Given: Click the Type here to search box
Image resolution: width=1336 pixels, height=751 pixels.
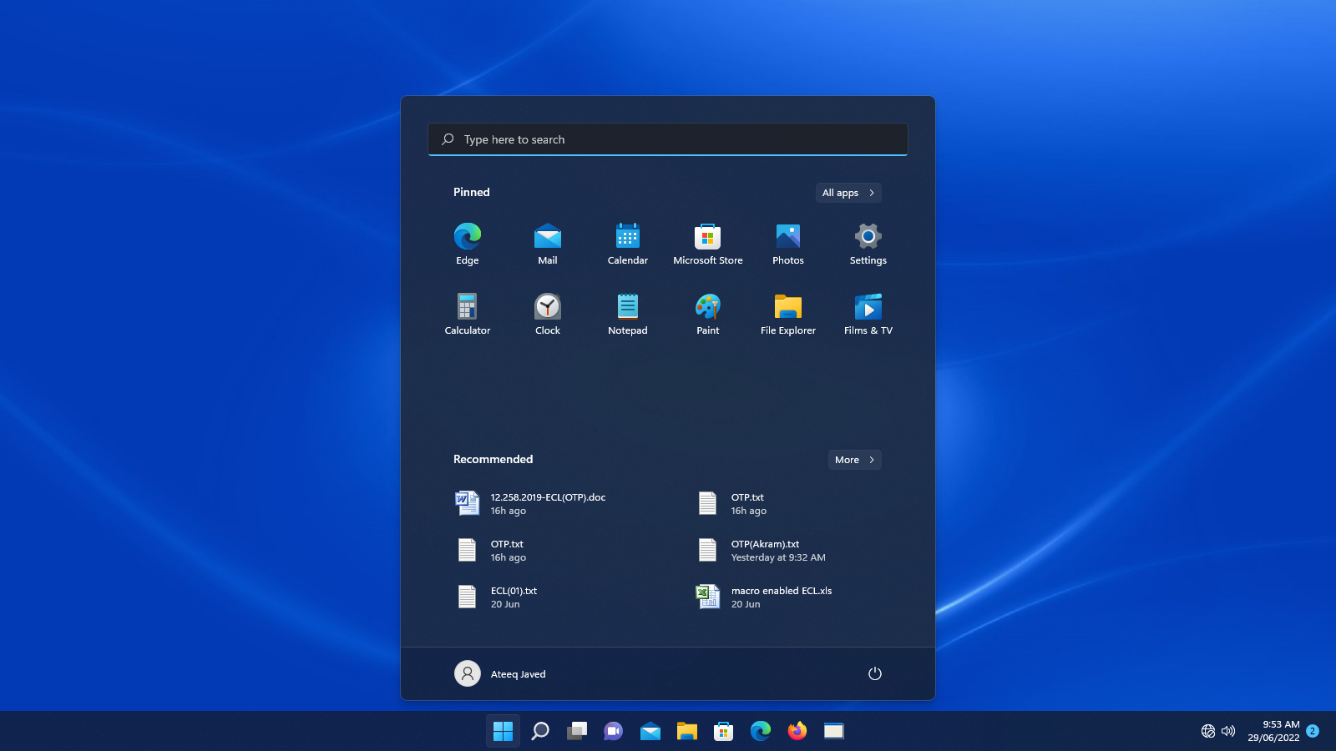Looking at the screenshot, I should (668, 139).
